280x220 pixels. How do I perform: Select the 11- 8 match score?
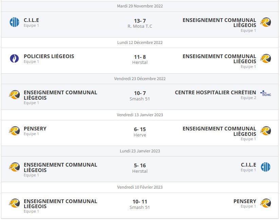click(140, 57)
